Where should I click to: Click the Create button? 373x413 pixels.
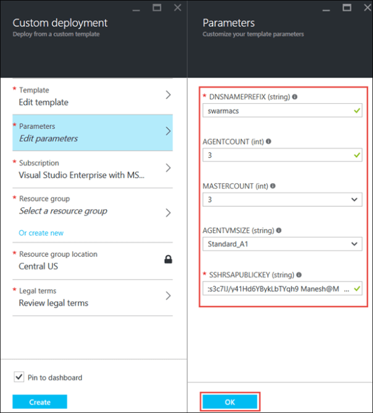[x=40, y=402]
